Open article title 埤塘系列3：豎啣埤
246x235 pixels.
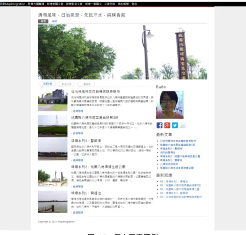point(86,141)
